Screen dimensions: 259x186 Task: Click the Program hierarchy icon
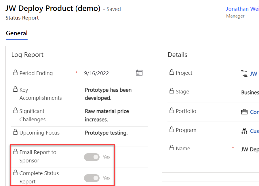244,131
